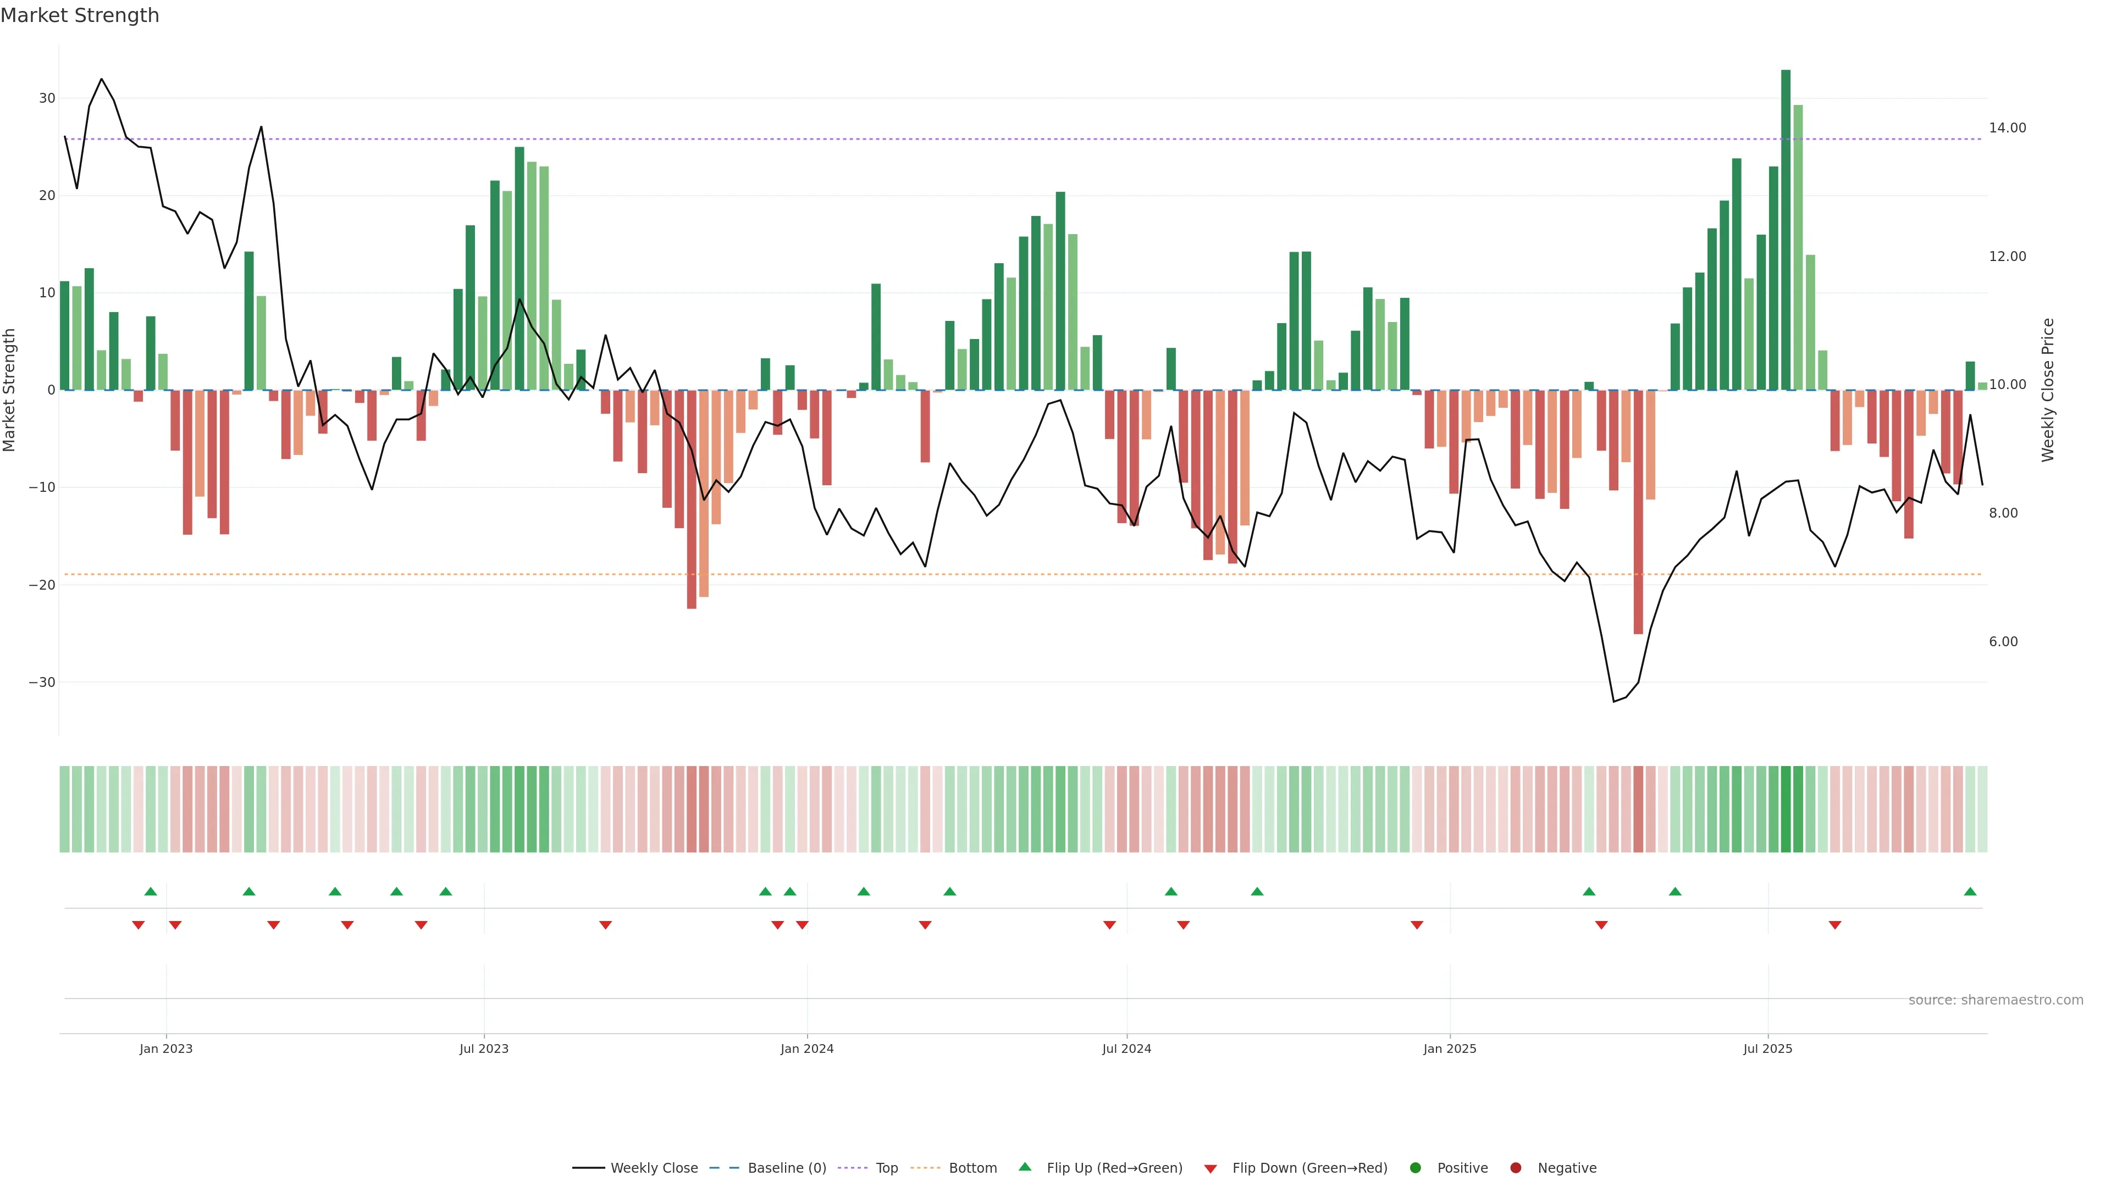
Task: Click the Market Strength chart title
Action: (80, 15)
